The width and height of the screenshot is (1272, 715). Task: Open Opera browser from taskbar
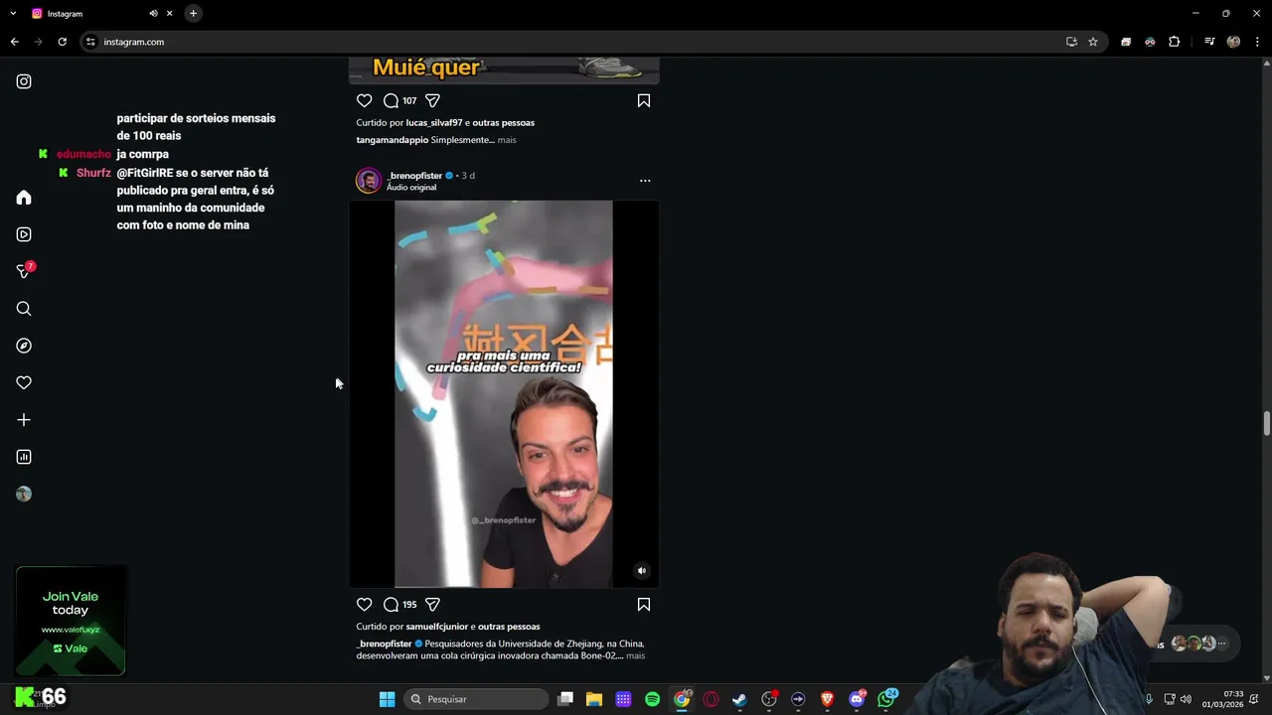[x=711, y=699]
